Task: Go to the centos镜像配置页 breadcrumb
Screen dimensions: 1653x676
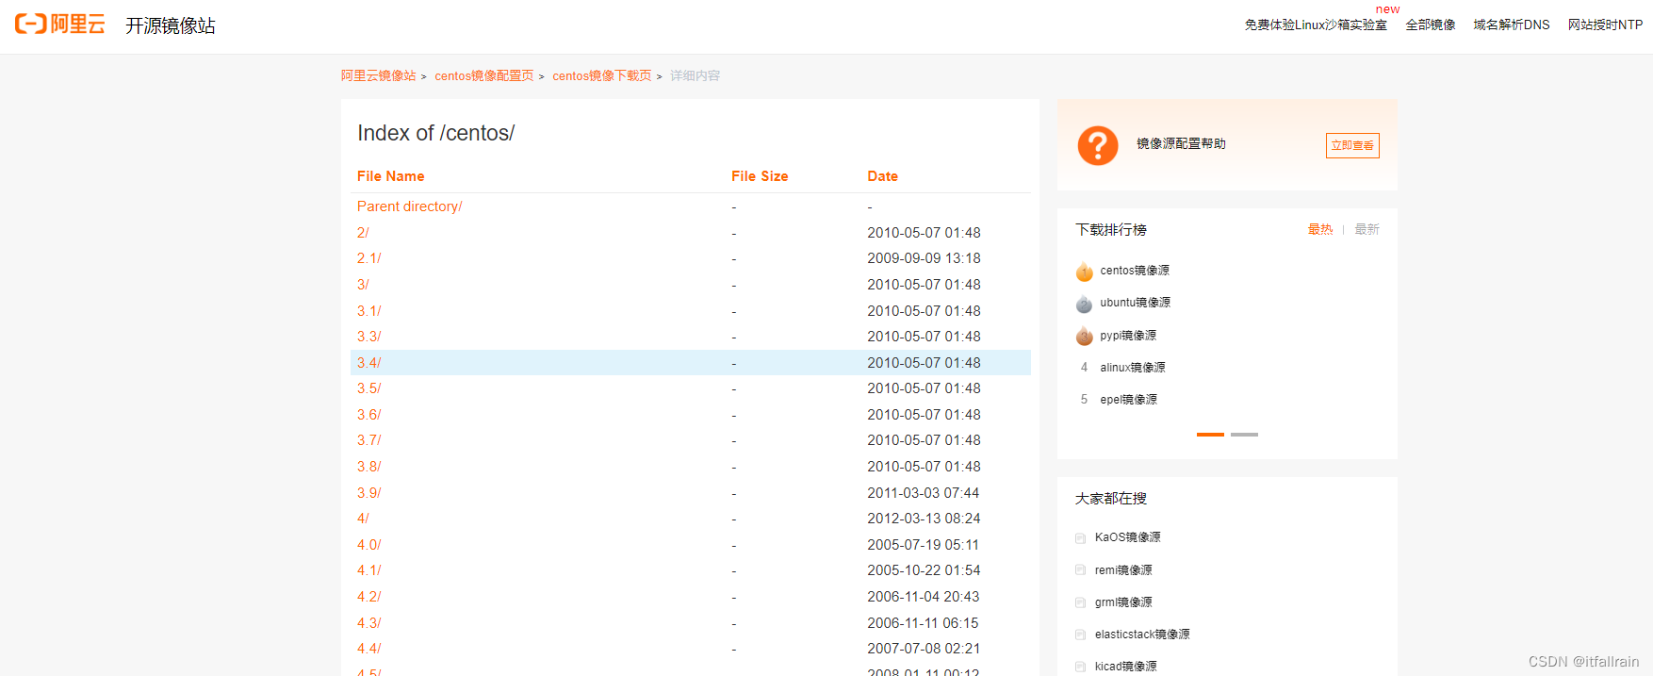Action: [484, 75]
